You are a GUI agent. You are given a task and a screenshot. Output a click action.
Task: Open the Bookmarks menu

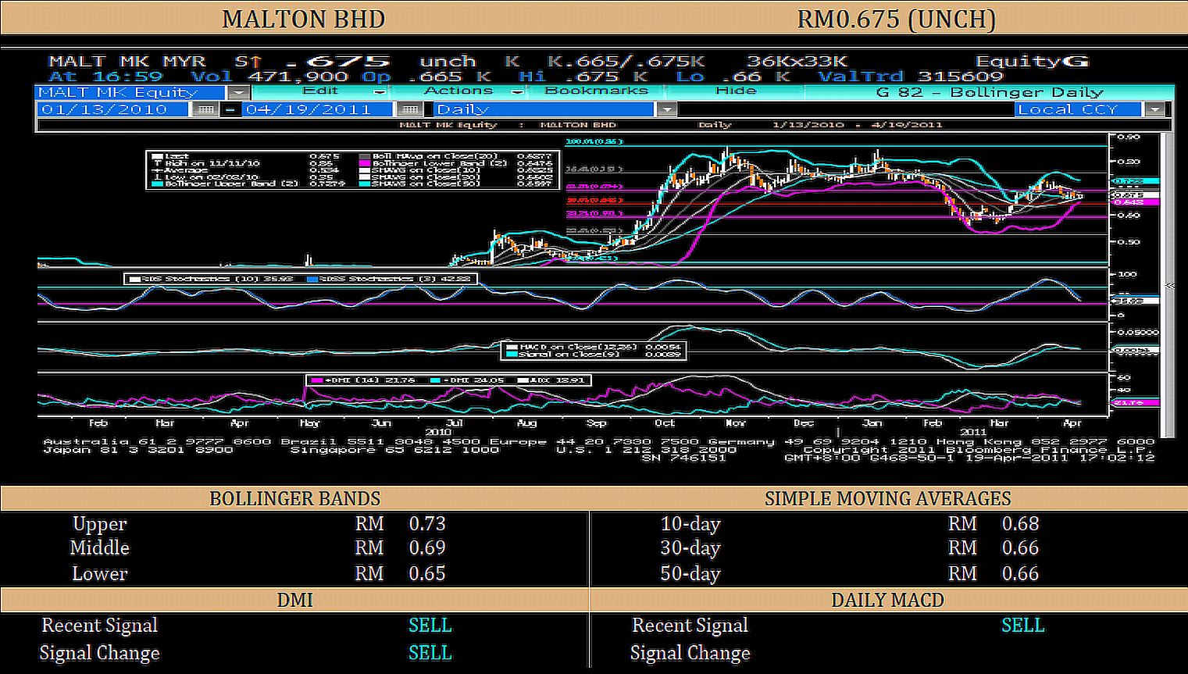pyautogui.click(x=596, y=91)
